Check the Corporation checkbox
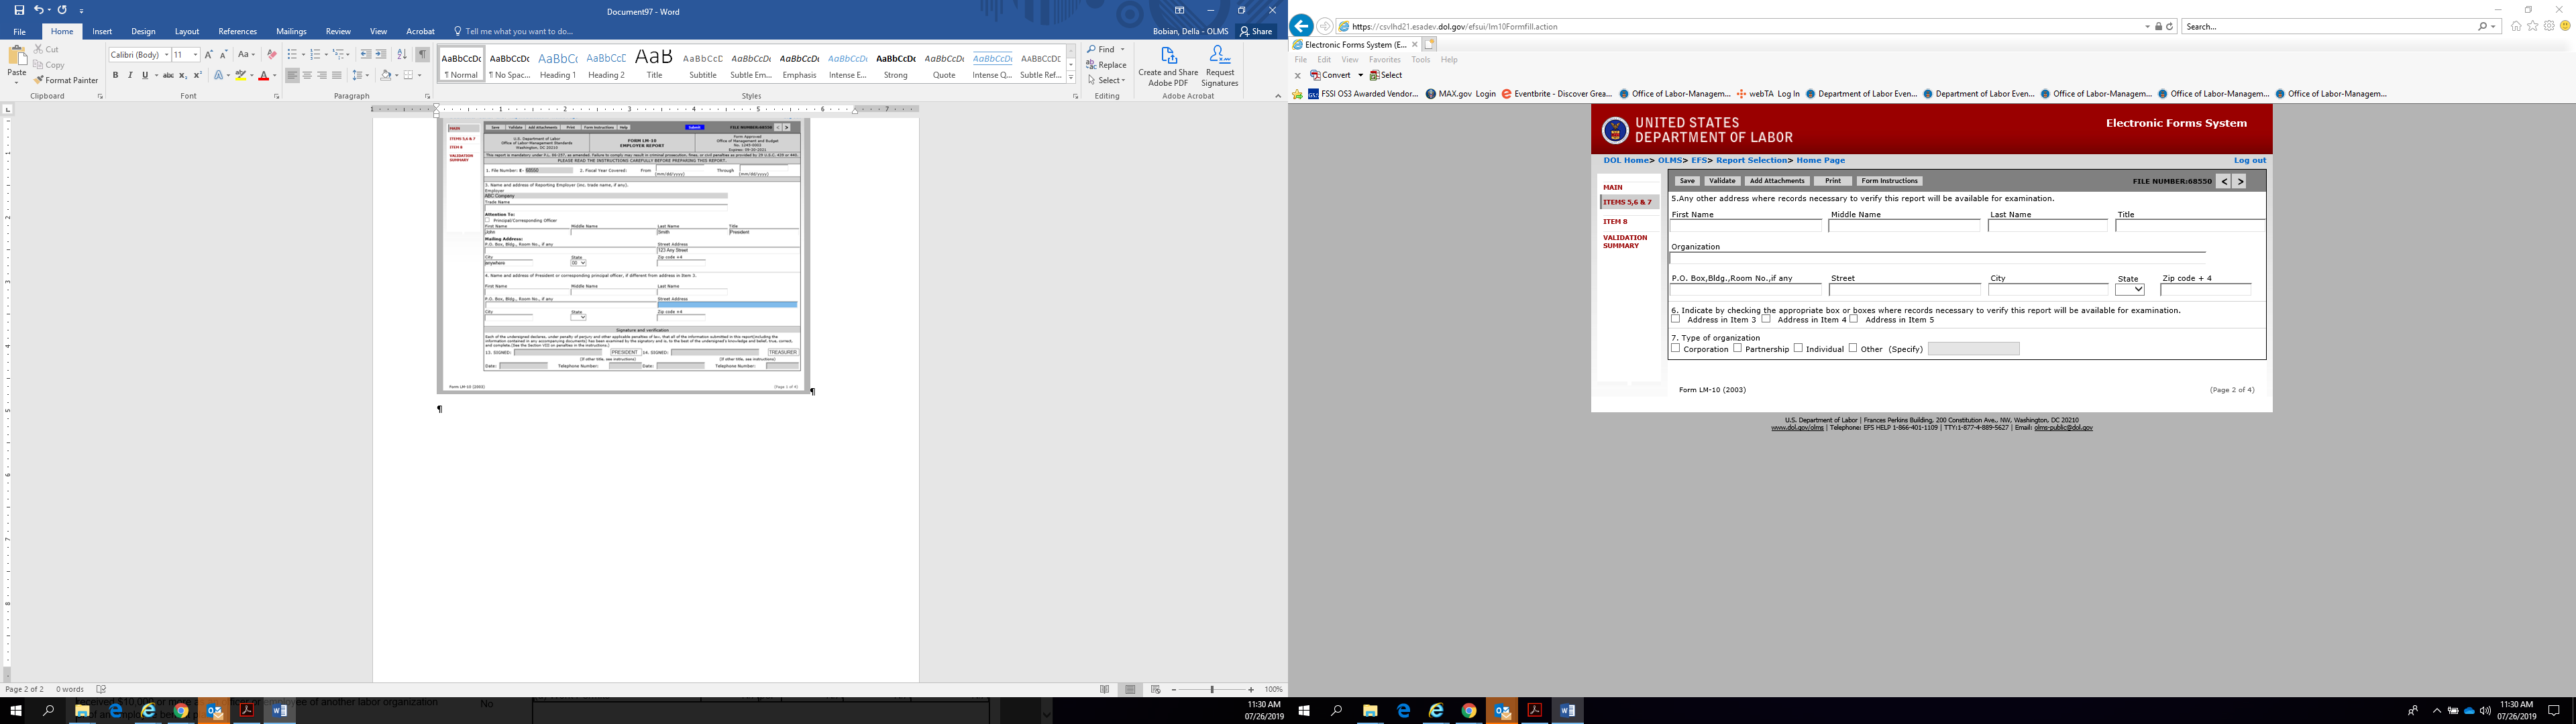This screenshot has height=724, width=2576. 1676,348
